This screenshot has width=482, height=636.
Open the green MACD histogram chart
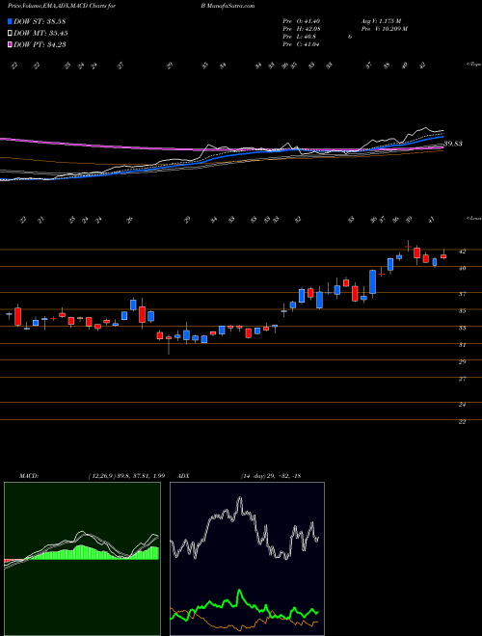click(82, 559)
